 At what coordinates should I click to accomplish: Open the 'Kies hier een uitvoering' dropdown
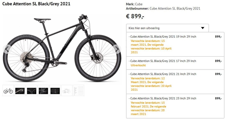coord(167,28)
